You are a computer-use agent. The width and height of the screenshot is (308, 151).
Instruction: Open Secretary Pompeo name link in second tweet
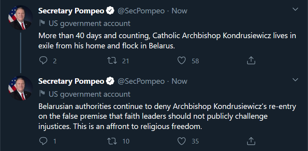pyautogui.click(x=71, y=81)
